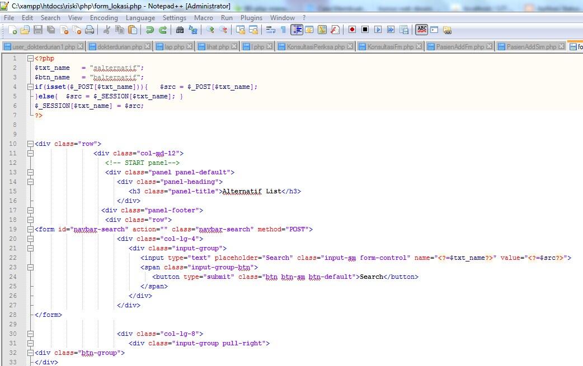Collapse the PHP block fold on line 1

point(30,58)
